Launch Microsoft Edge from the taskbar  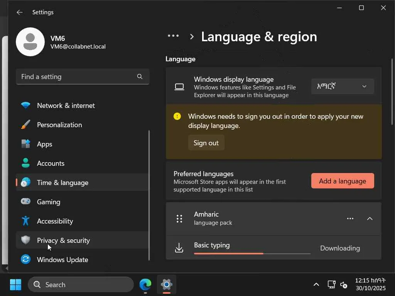pos(145,285)
